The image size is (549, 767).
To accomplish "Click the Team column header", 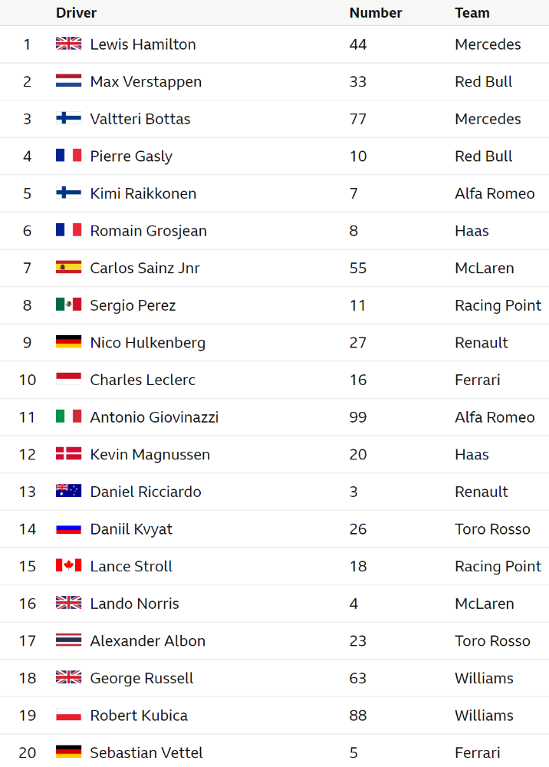I will pos(472,13).
